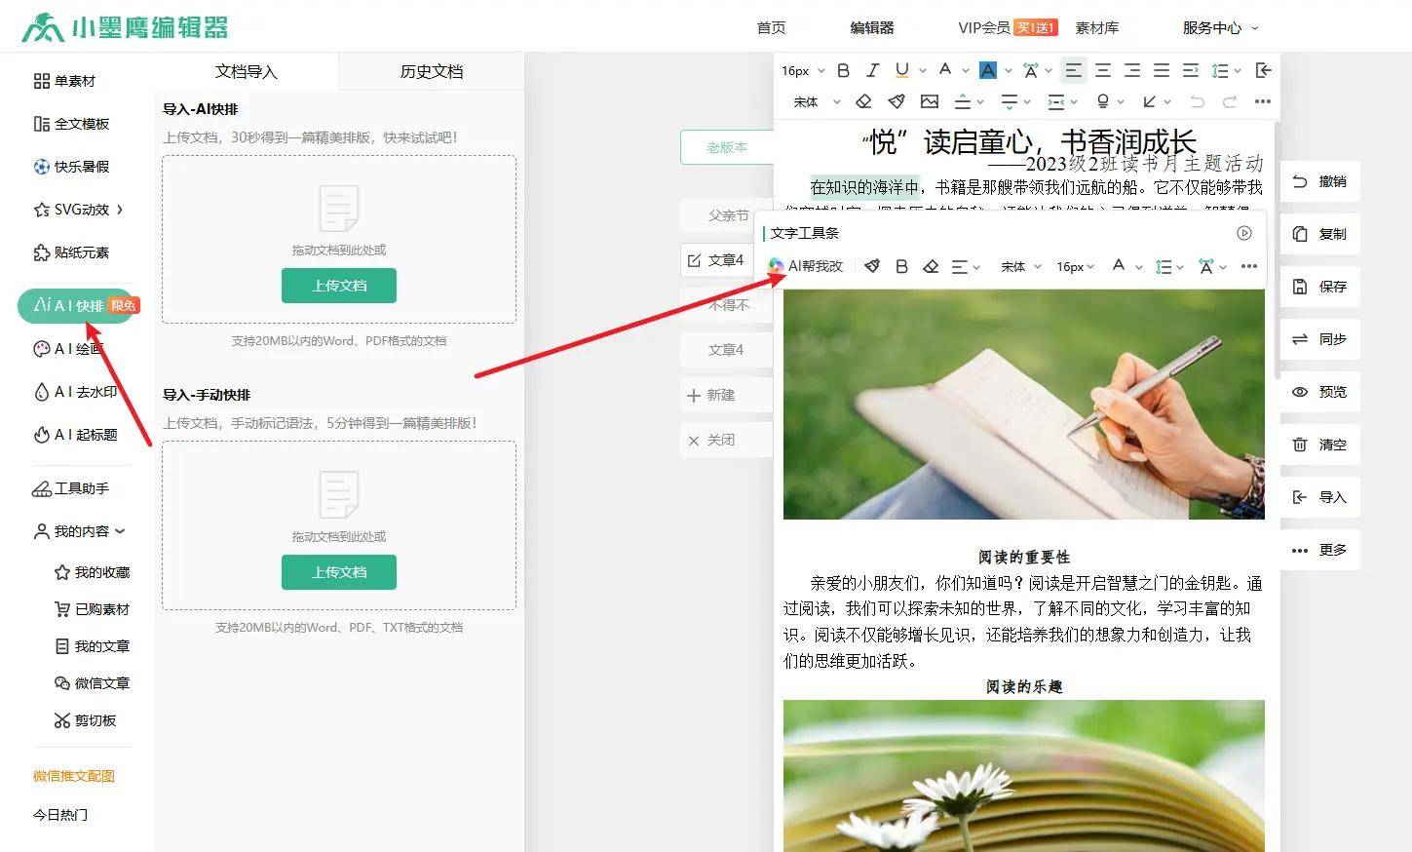This screenshot has width=1412, height=852.
Task: Click the center-align text icon
Action: click(1102, 69)
